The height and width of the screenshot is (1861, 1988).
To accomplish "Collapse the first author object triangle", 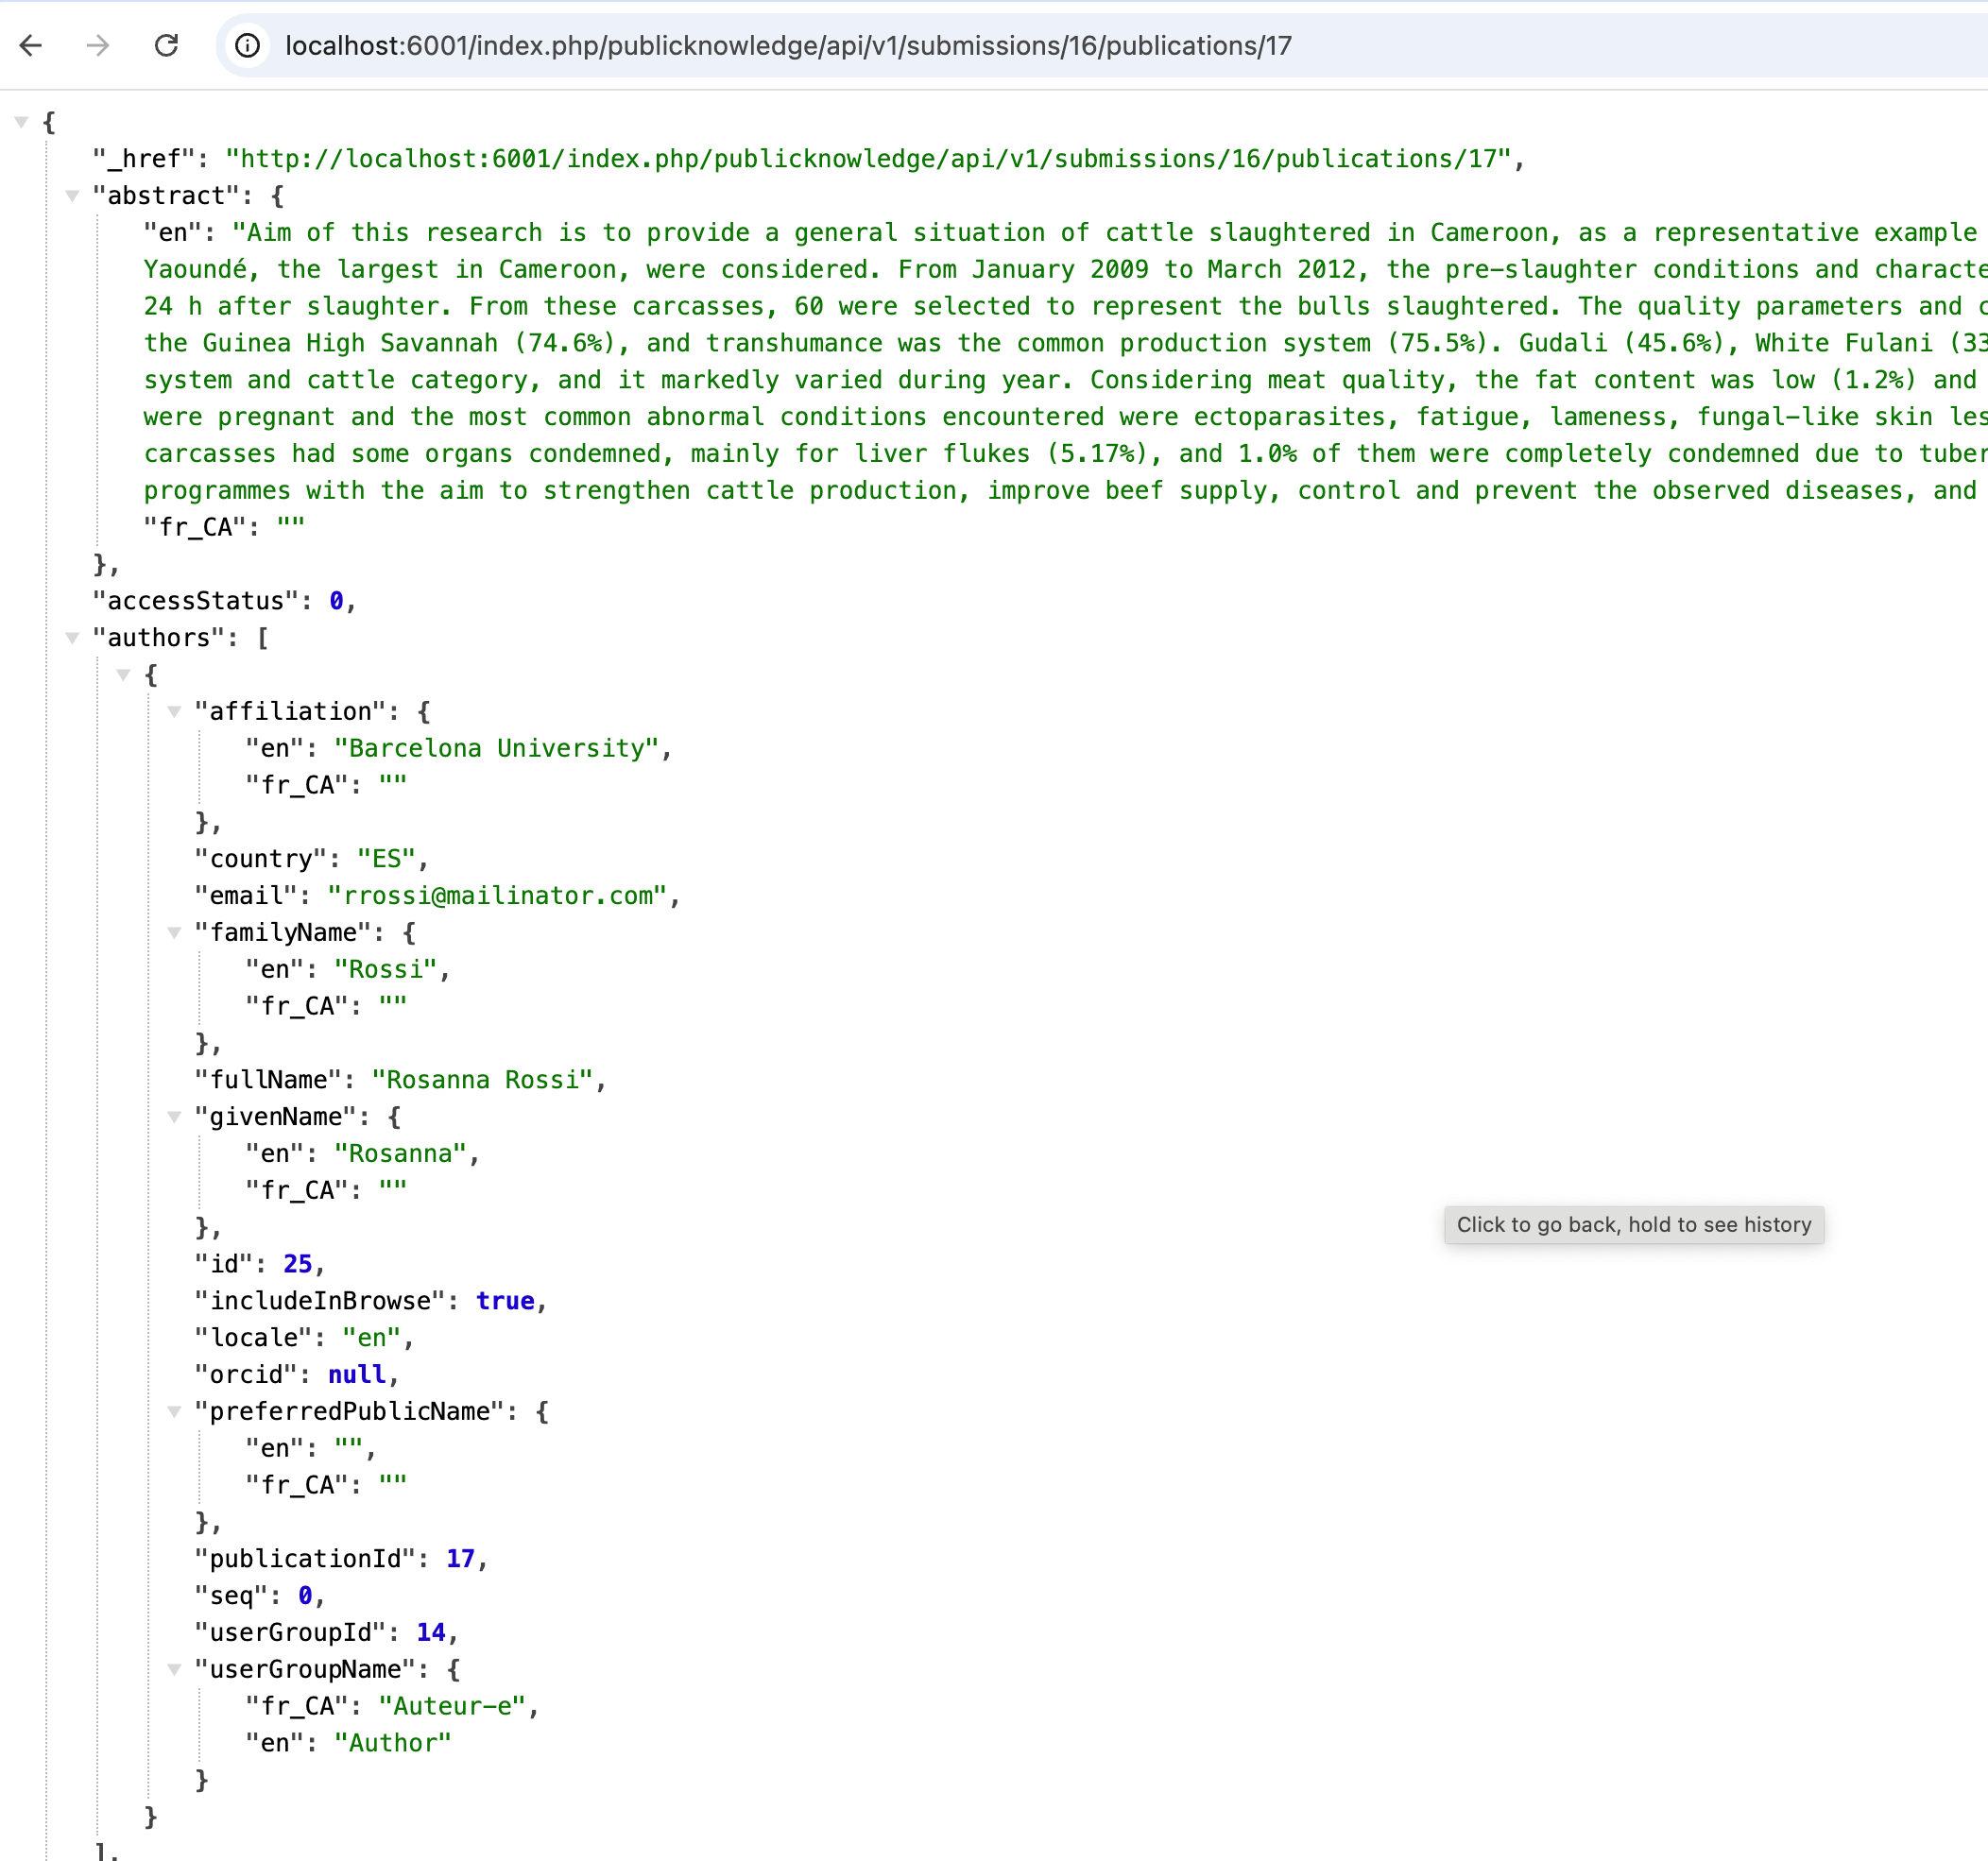I will click(123, 675).
